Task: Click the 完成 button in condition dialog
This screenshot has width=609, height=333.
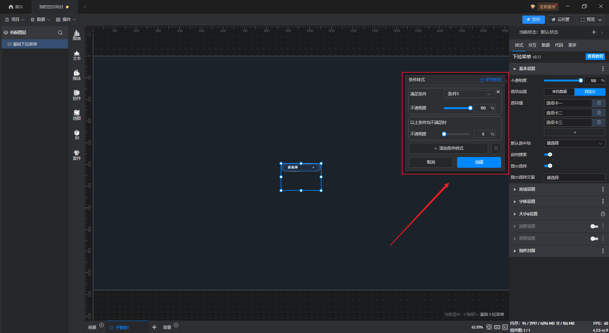Action: click(x=479, y=162)
